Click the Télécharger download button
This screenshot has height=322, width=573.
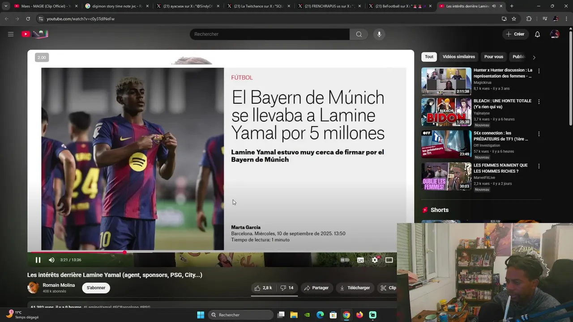[x=355, y=288]
